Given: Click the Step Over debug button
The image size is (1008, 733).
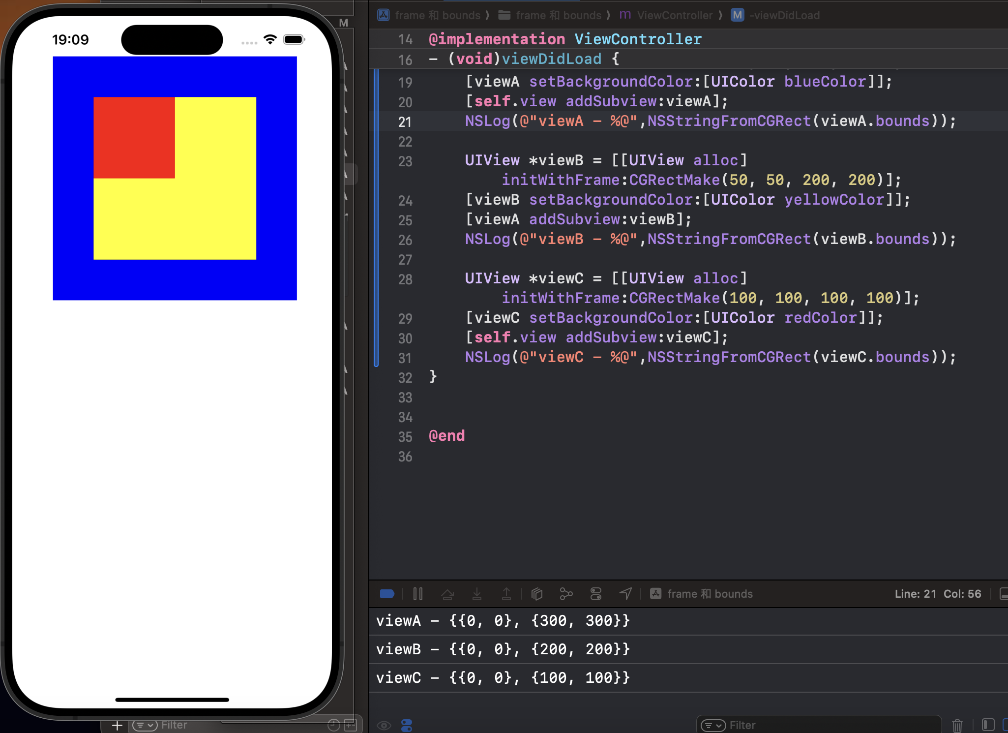Looking at the screenshot, I should click(447, 594).
